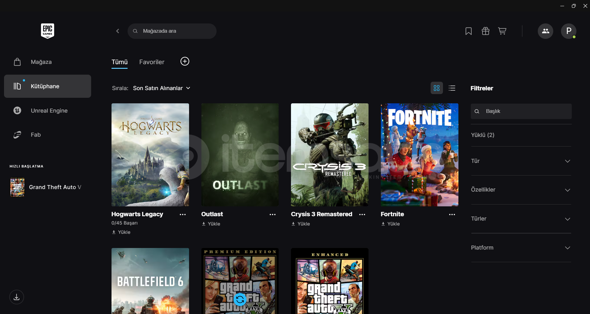Open Kütüphane in the sidebar
590x314 pixels.
(x=48, y=86)
